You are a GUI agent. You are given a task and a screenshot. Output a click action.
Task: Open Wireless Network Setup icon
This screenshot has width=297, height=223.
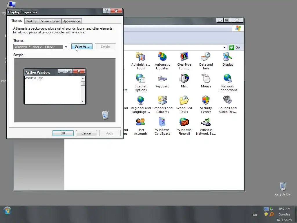tap(206, 126)
